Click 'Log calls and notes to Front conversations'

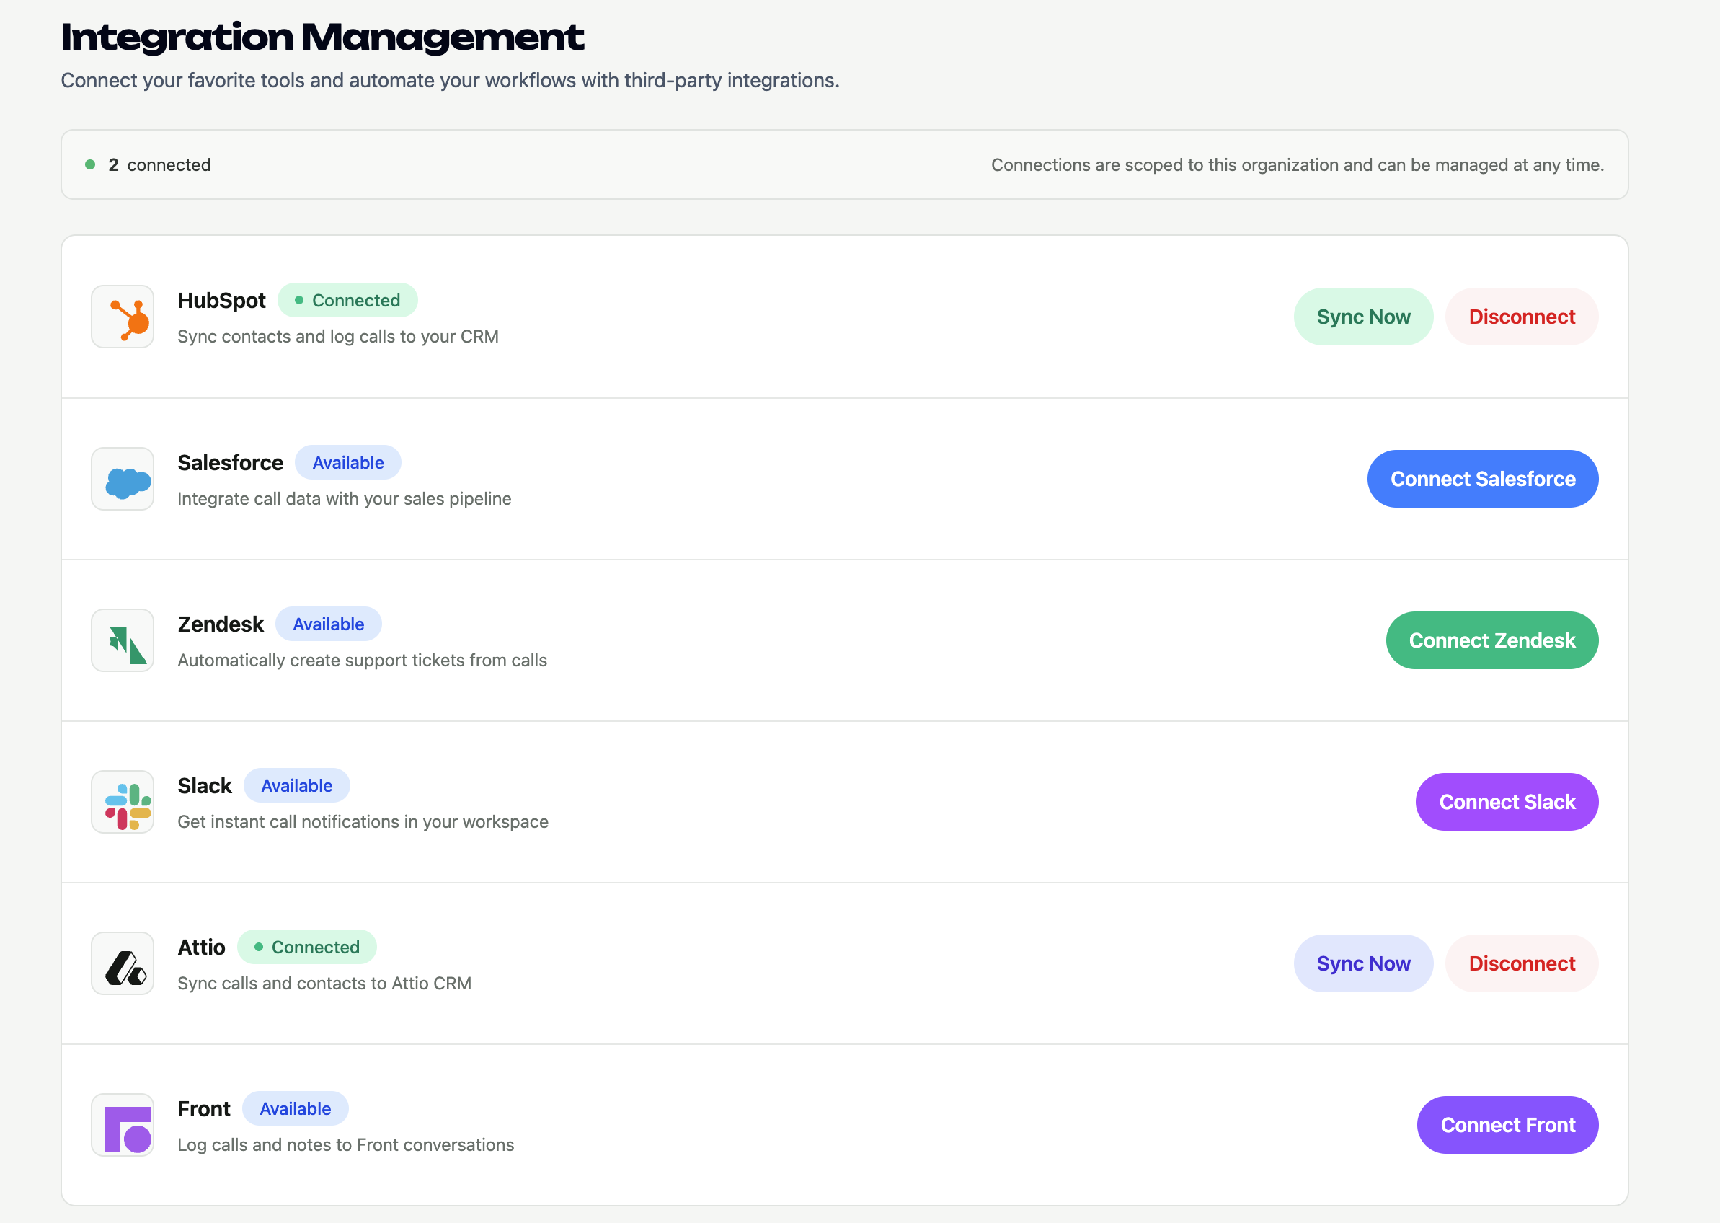[345, 1144]
